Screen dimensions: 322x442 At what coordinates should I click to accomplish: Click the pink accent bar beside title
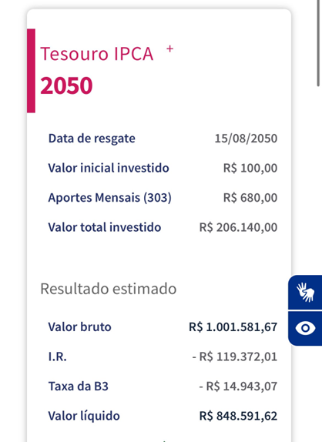coord(31,71)
